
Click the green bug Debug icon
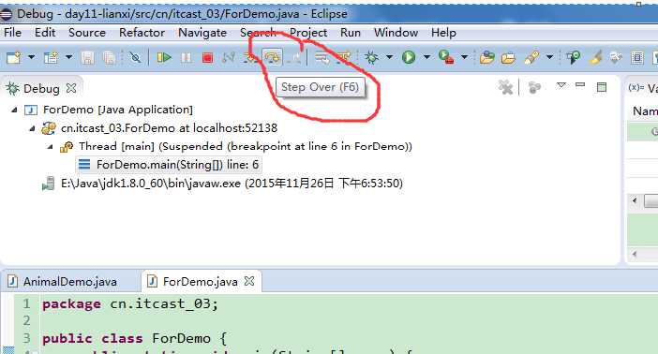tap(371, 57)
